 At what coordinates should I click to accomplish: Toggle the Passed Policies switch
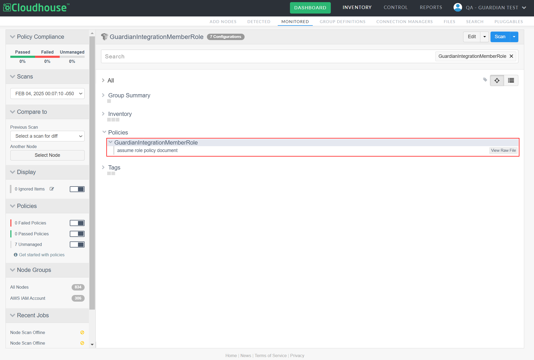77,234
